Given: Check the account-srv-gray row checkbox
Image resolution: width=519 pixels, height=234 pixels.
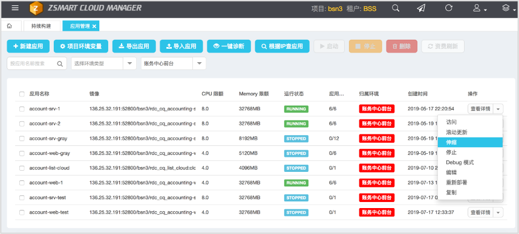Looking at the screenshot, I should (x=22, y=139).
